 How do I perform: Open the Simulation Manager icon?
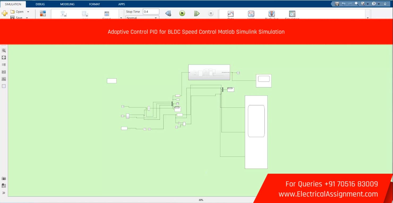[x=292, y=14]
